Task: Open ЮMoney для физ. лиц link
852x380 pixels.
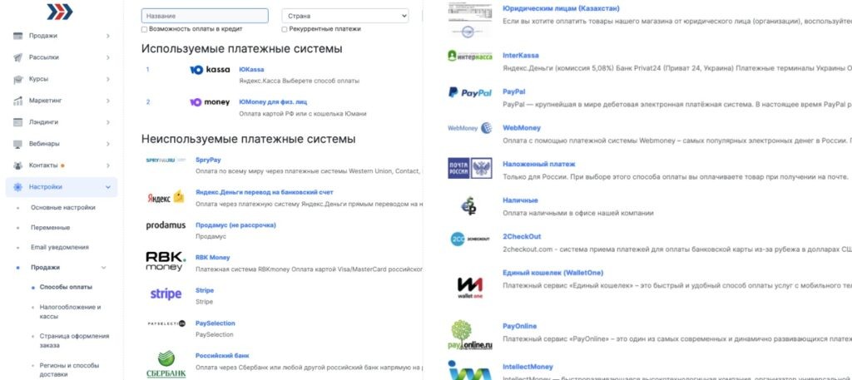Action: [x=274, y=102]
